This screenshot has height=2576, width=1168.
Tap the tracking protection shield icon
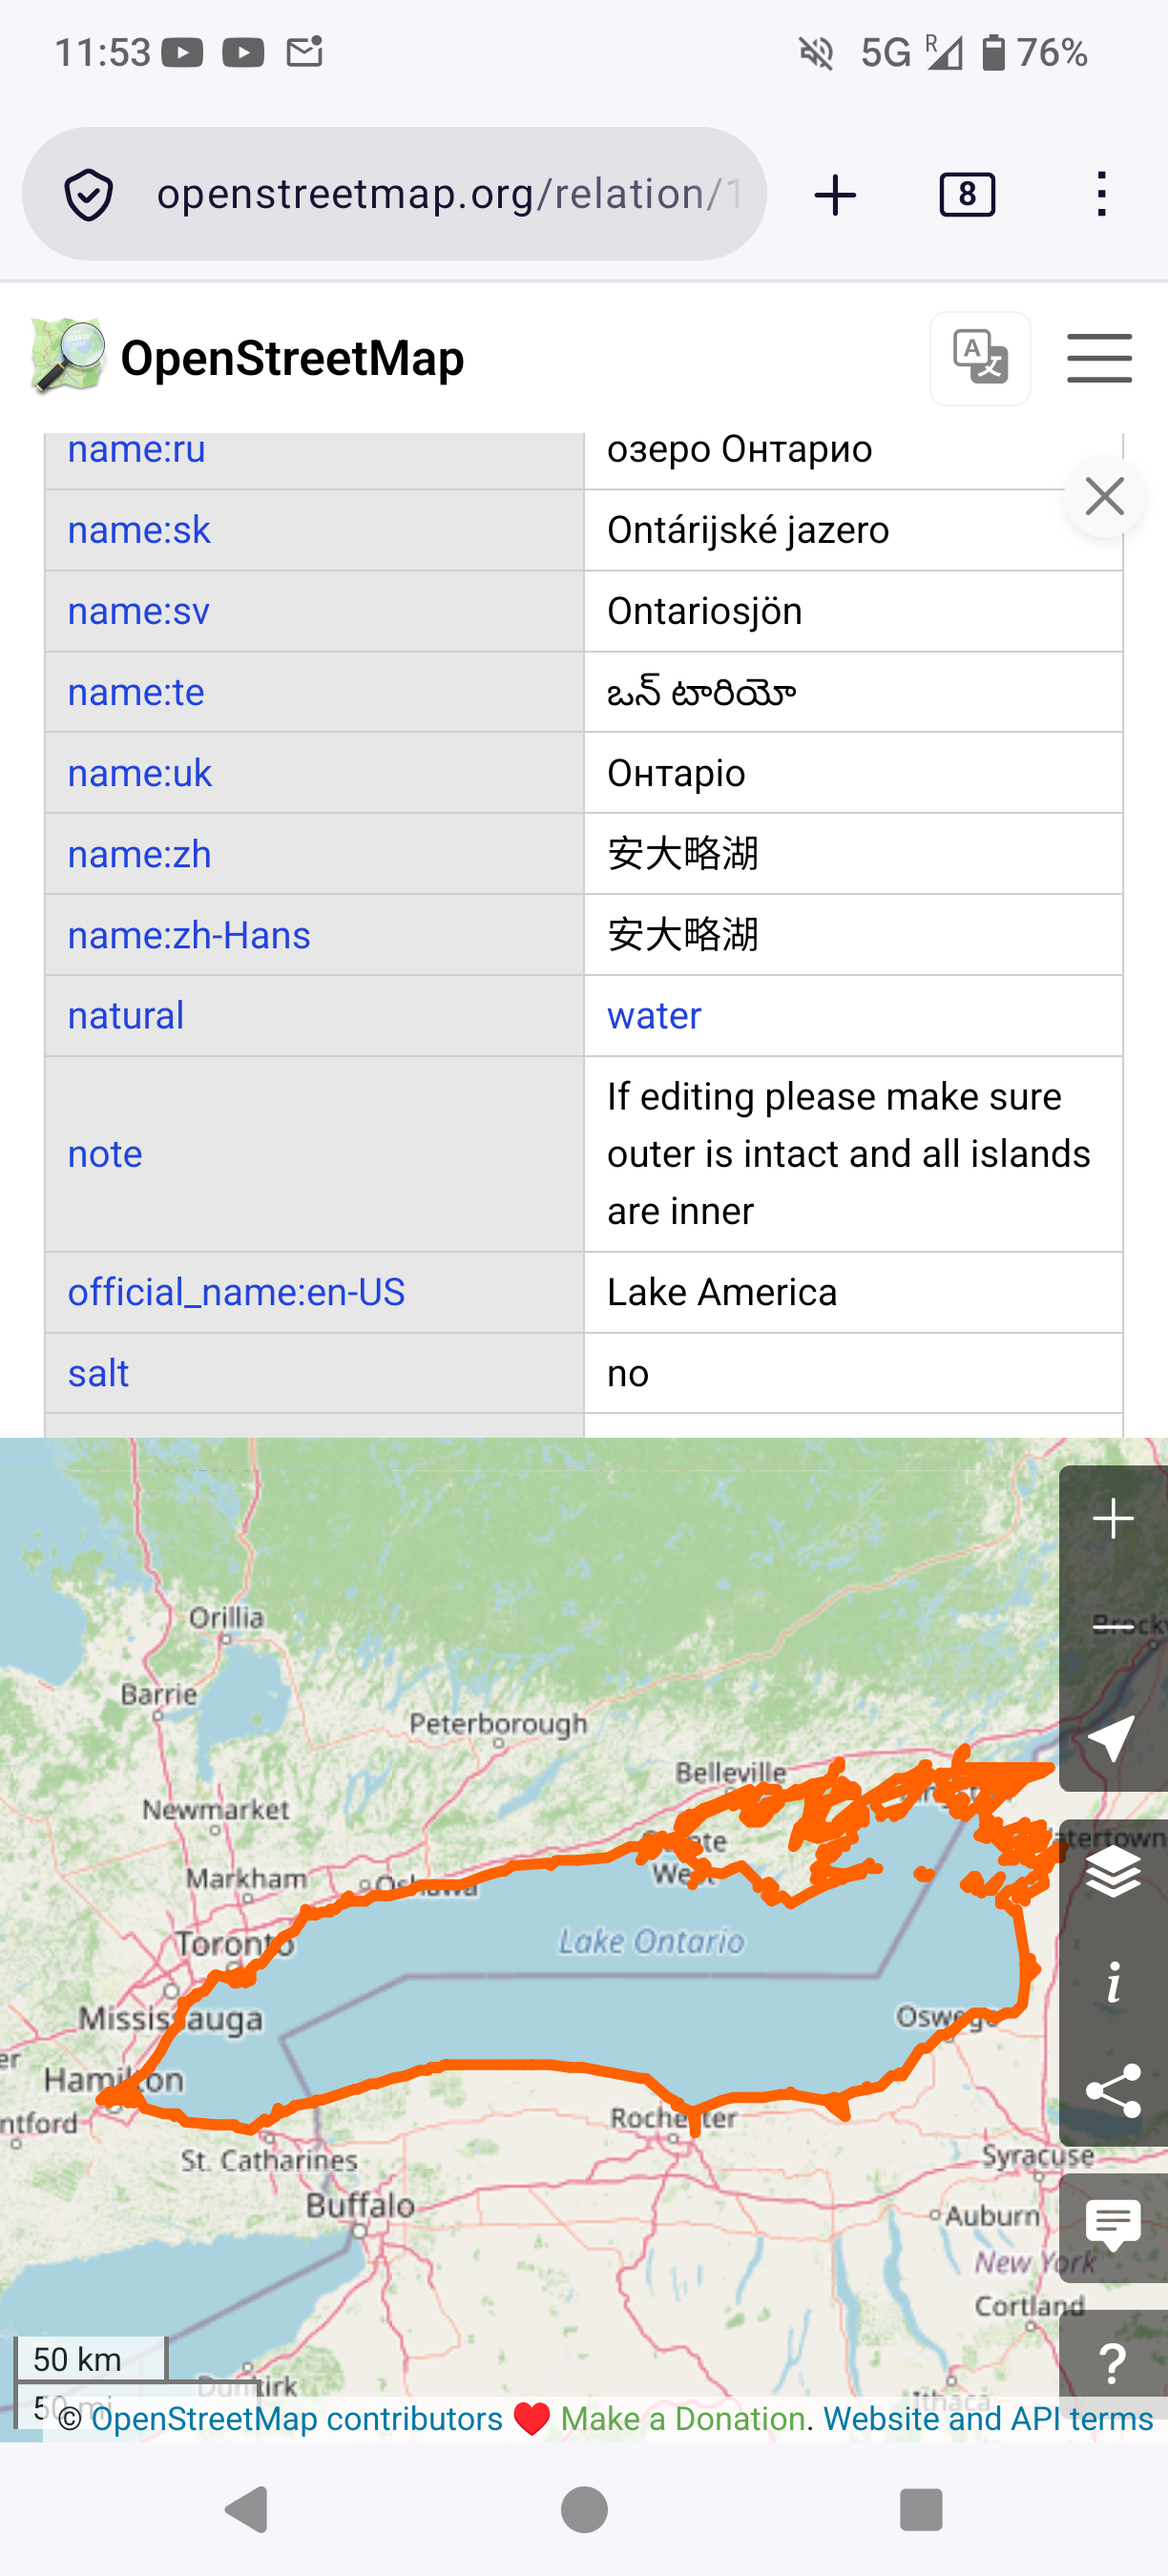tap(89, 194)
